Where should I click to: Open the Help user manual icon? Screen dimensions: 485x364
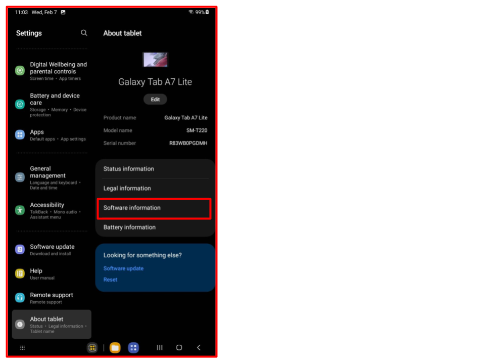point(20,274)
